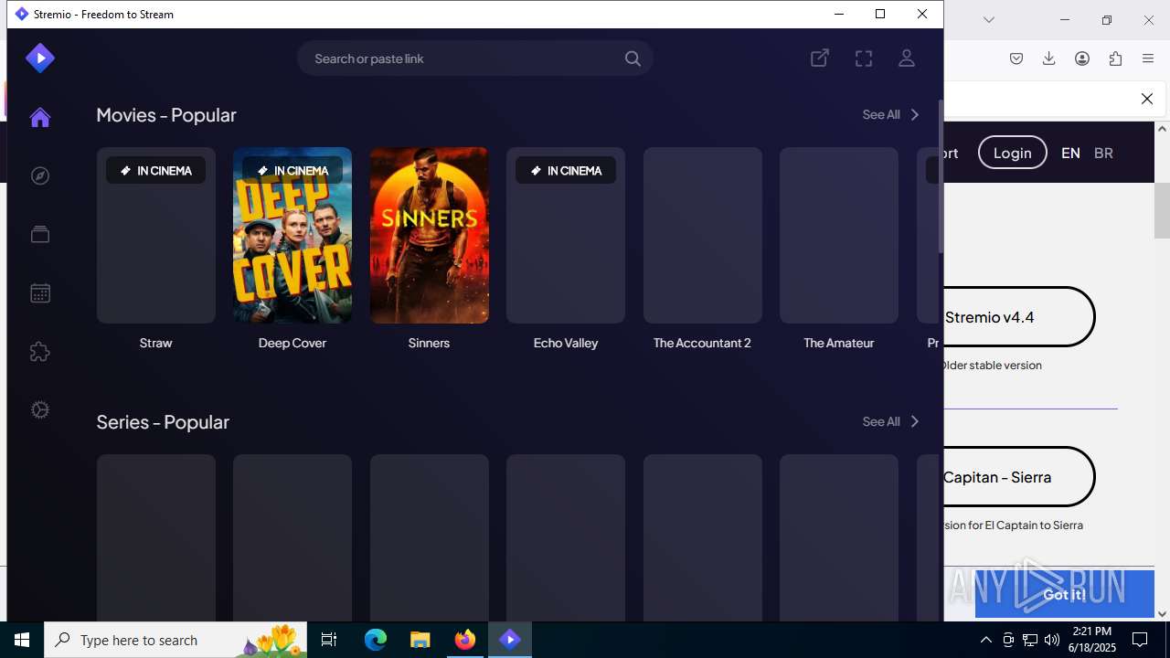Click the search magnifier icon
Viewport: 1170px width, 658px height.
[633, 58]
